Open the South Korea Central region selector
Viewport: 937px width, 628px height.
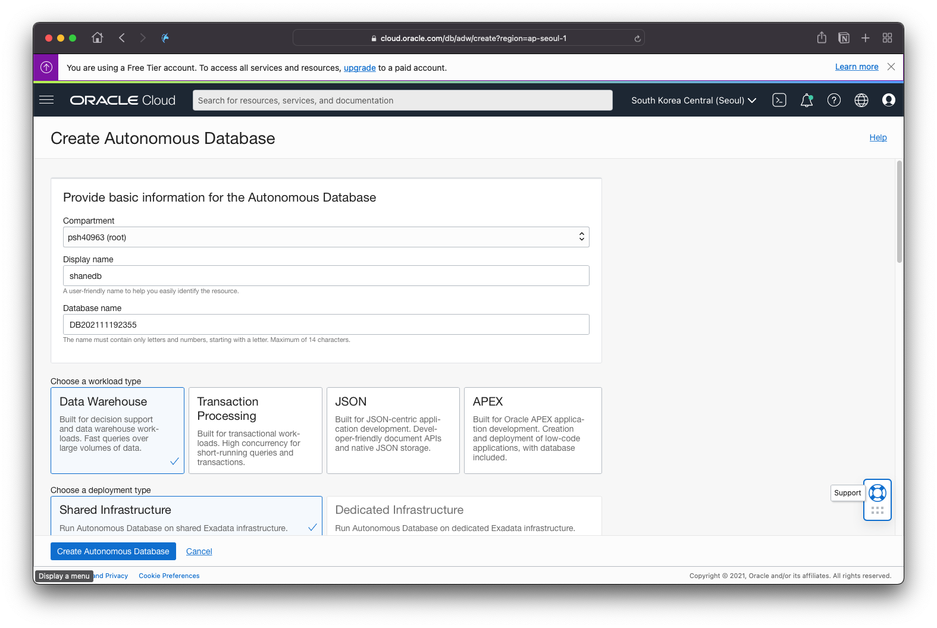pos(694,101)
